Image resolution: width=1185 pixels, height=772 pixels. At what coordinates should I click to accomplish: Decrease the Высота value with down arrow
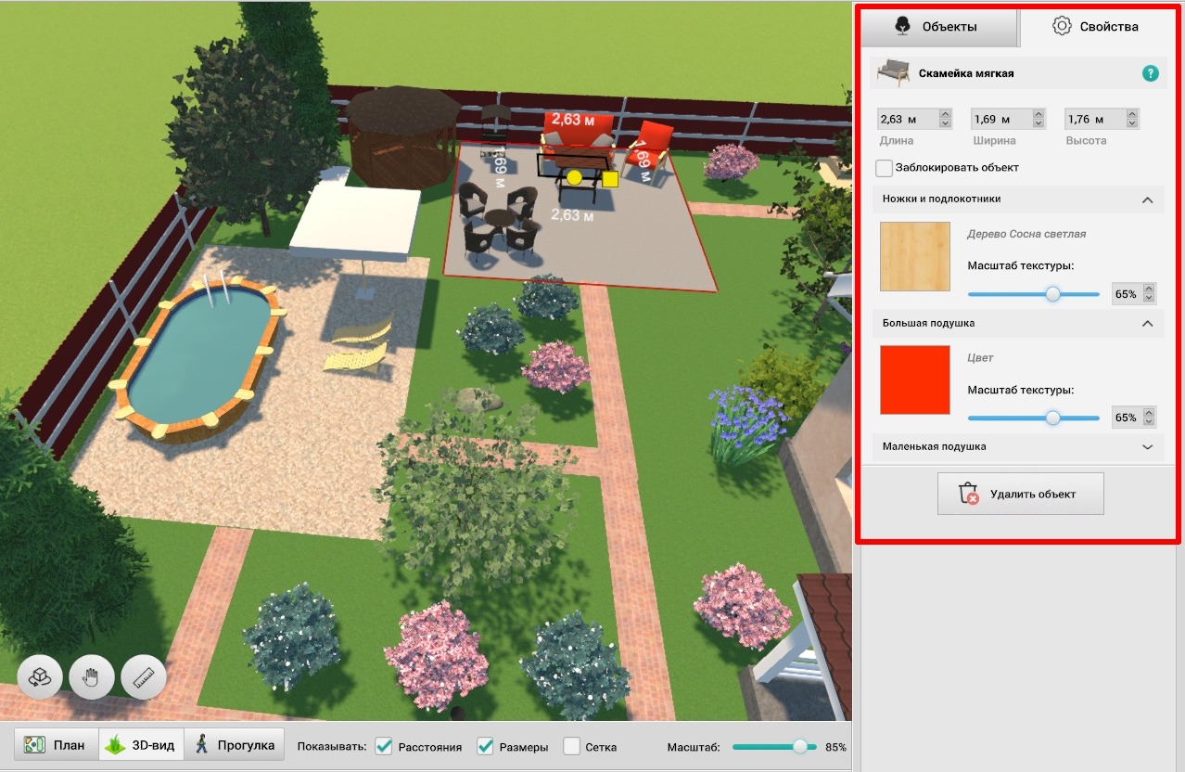(1132, 123)
